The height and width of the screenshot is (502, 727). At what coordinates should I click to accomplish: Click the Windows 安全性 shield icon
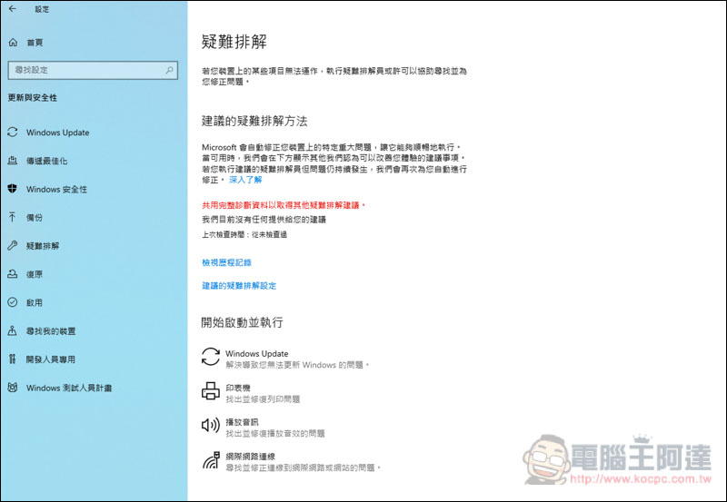(13, 189)
